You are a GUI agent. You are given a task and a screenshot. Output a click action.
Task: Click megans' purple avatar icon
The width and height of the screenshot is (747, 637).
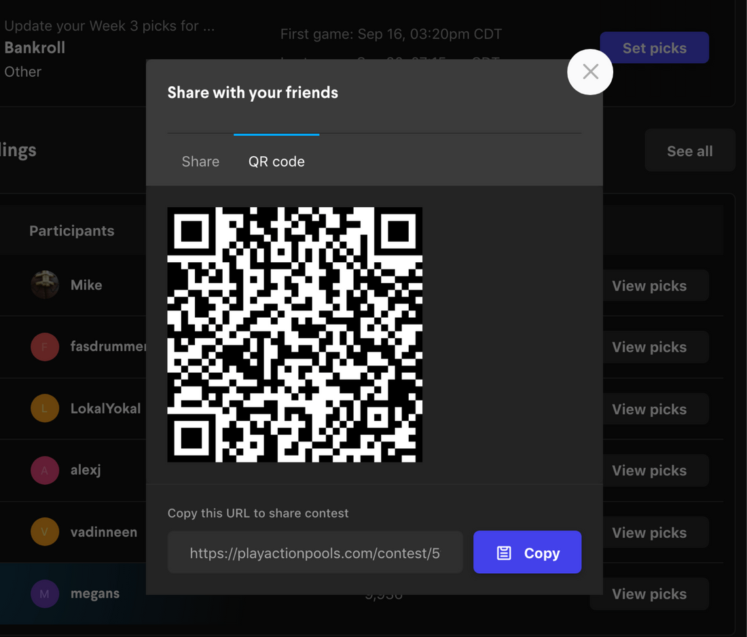pos(45,594)
